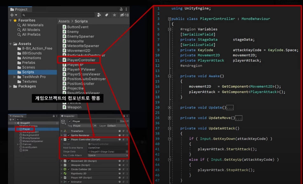The width and height of the screenshot is (303, 184).
Task: Open the Project panel three-dot menu
Action: coord(126,9)
